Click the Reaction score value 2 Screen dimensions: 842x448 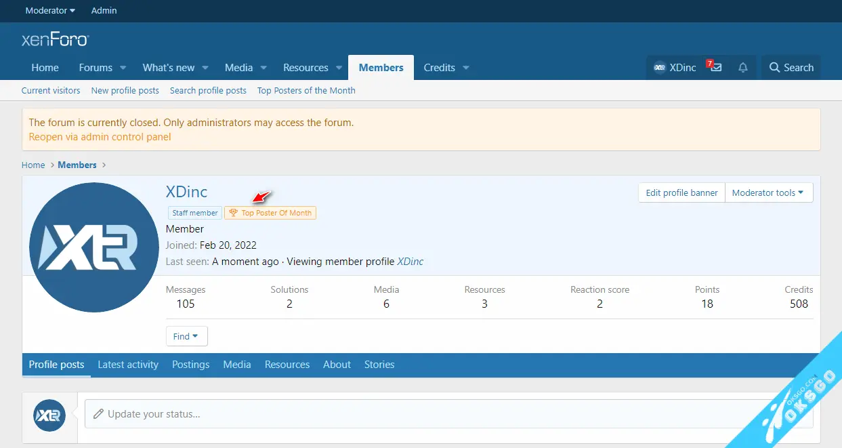[599, 304]
